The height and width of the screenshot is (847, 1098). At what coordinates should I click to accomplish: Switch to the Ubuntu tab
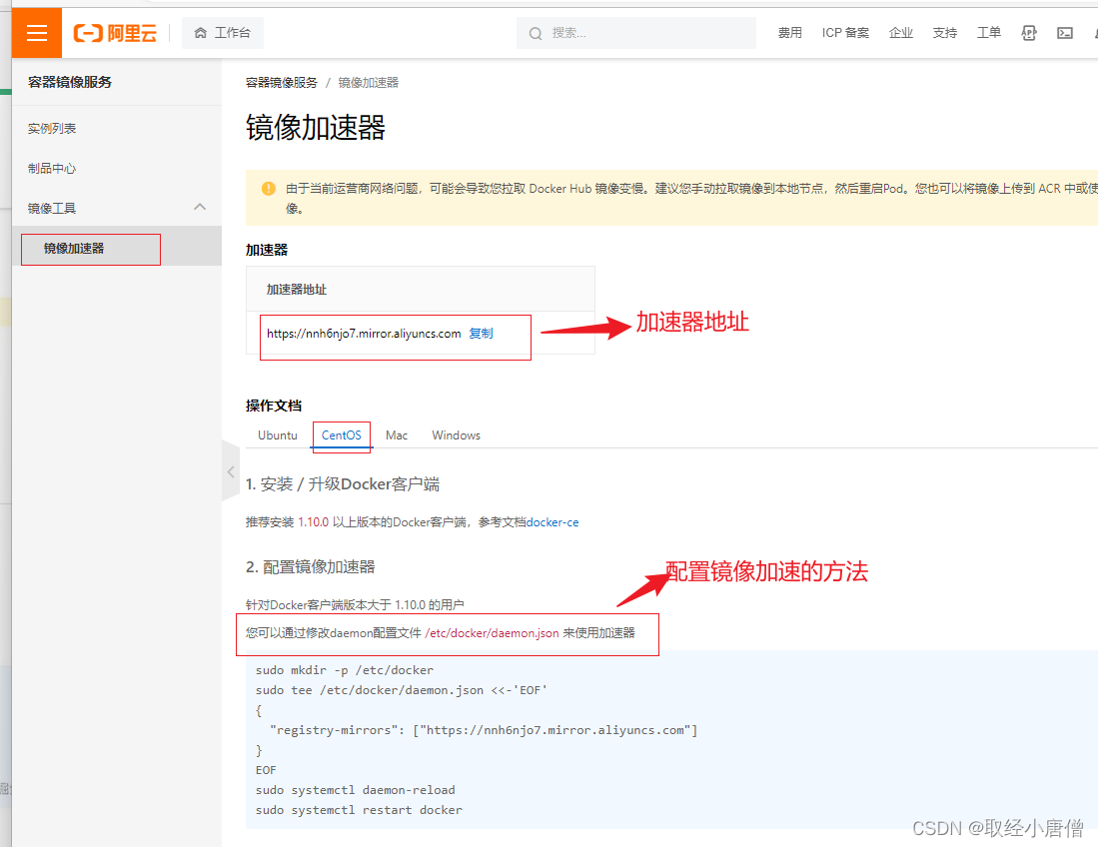278,435
